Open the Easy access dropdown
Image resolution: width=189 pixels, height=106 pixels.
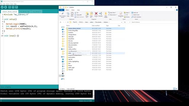[113, 15]
